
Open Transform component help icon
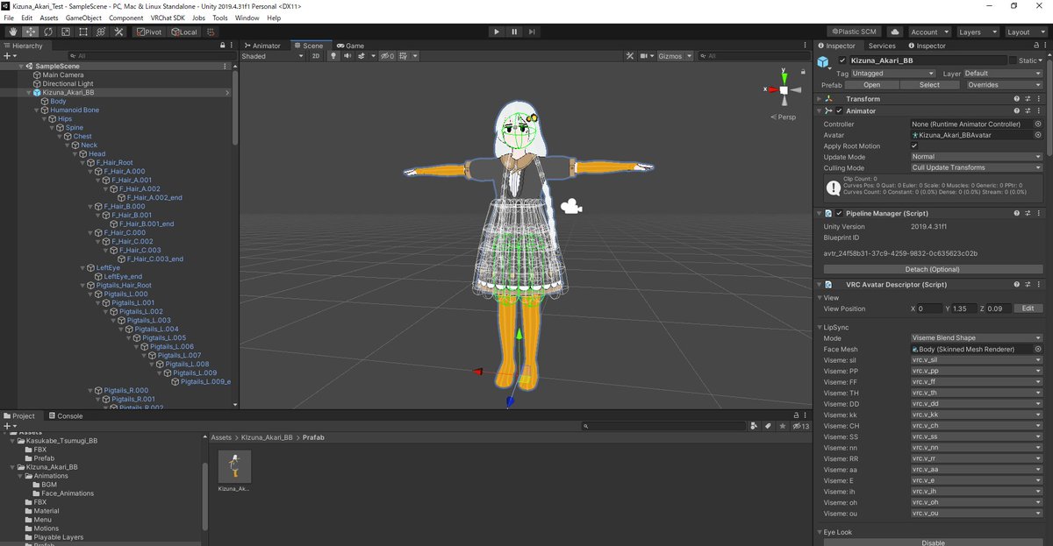1017,99
